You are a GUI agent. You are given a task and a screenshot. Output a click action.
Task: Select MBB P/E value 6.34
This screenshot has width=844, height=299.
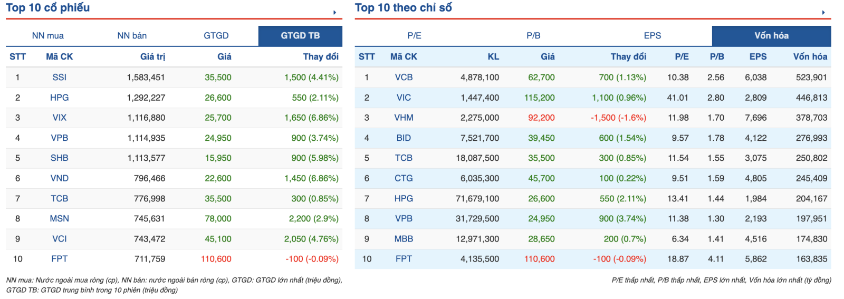pos(680,239)
